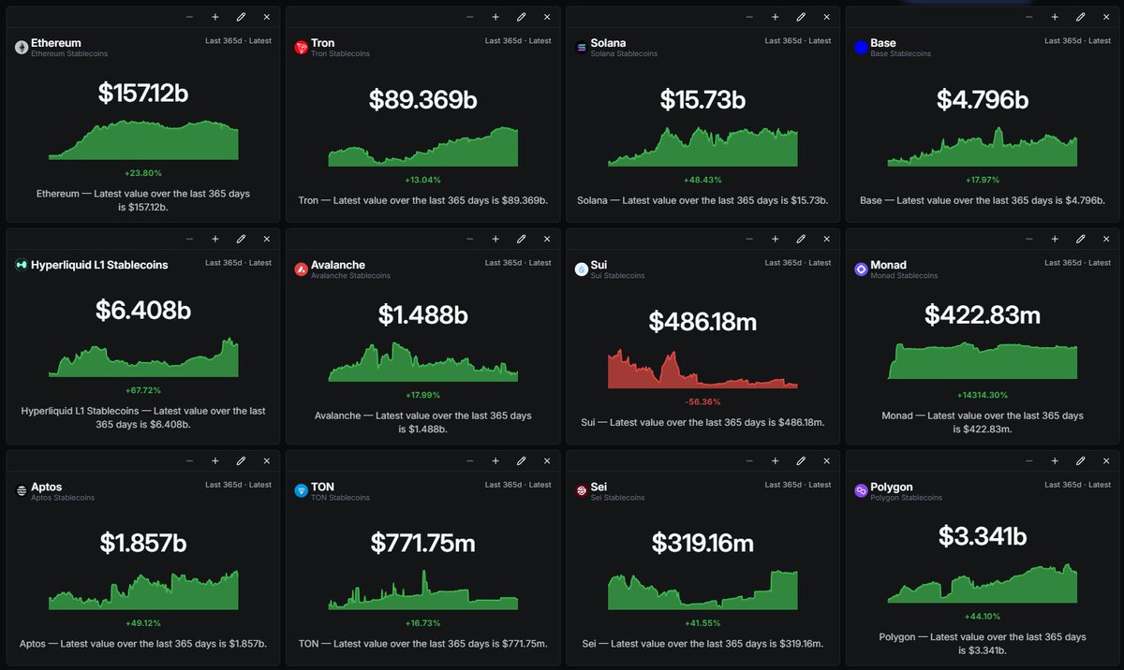Click the red Avalanche logo icon
This screenshot has width=1124, height=670.
(x=302, y=269)
